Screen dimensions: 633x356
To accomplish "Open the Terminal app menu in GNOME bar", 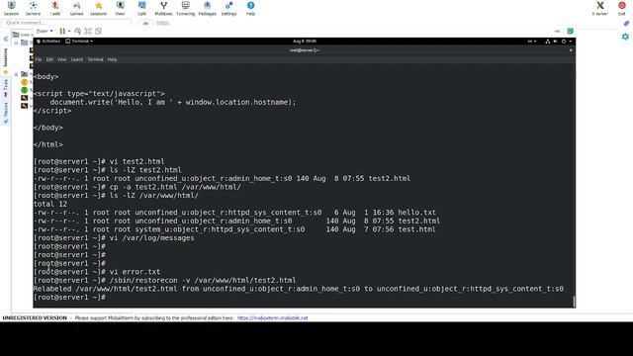I will coord(79,42).
